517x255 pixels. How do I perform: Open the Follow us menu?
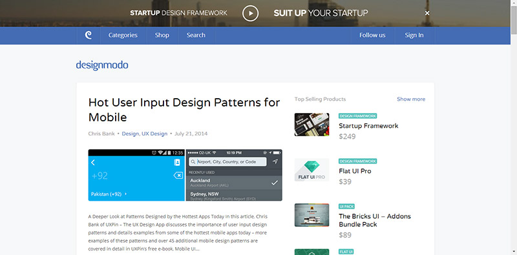coord(372,36)
